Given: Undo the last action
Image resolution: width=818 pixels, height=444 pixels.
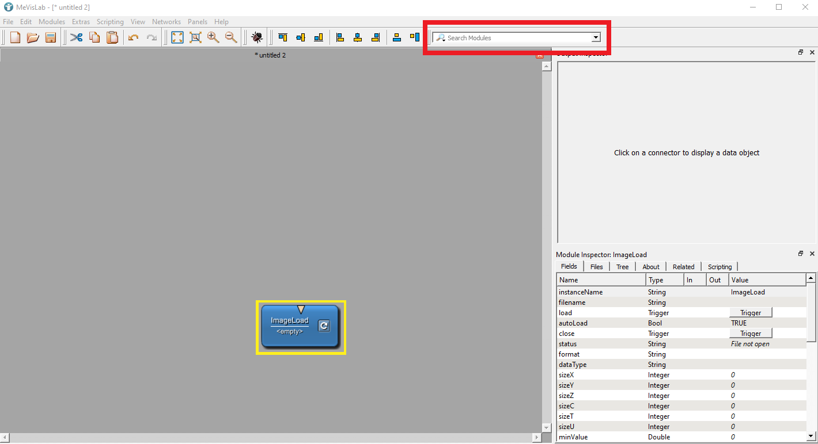Looking at the screenshot, I should point(134,37).
